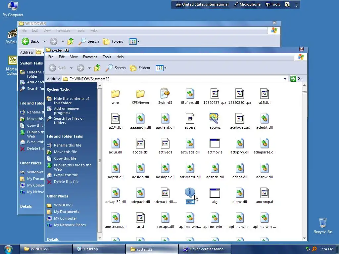Select the wins folder icon
Viewport: 339px width, 254px height.
[x=116, y=94]
